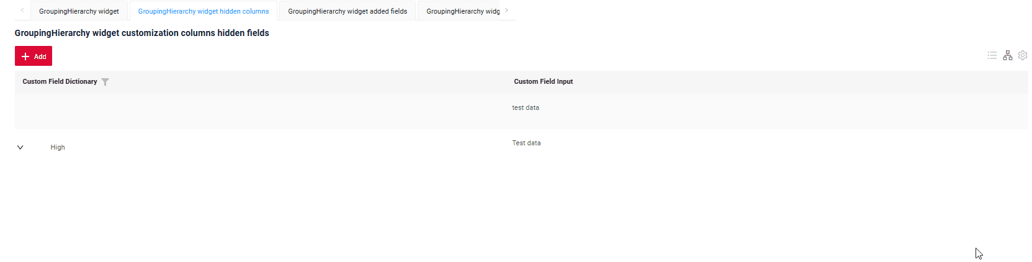The width and height of the screenshot is (1032, 262).
Task: Open the GroupingHierarchy widget tab
Action: click(x=79, y=11)
